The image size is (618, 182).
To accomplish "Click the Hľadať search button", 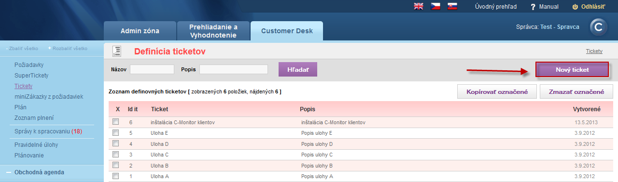I will click(x=298, y=69).
